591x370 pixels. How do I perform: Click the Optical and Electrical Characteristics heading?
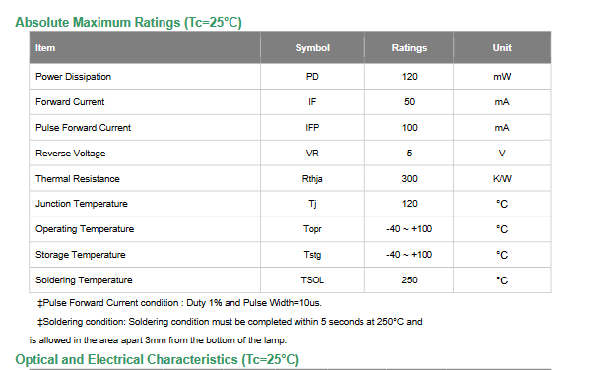[x=158, y=360]
